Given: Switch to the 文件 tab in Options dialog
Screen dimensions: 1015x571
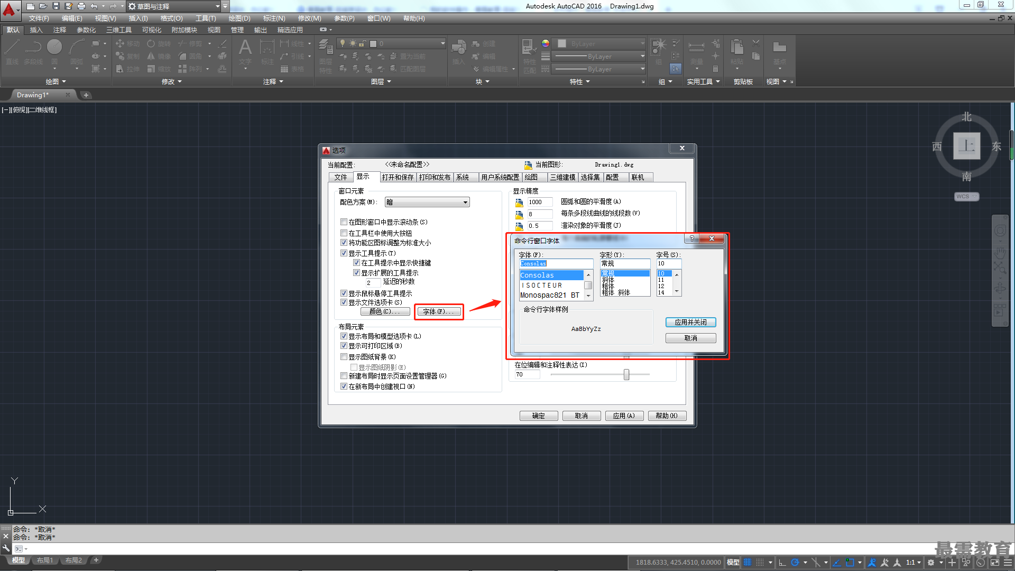Looking at the screenshot, I should point(340,177).
